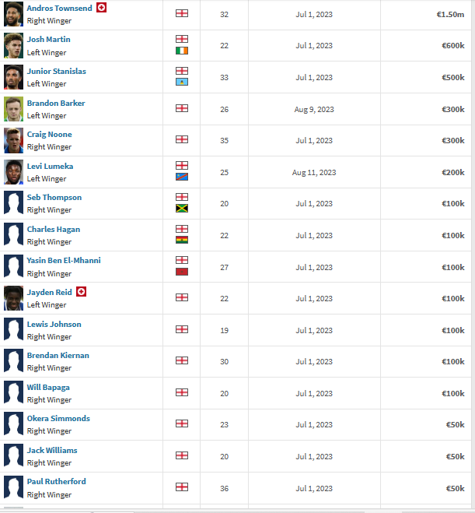The width and height of the screenshot is (475, 513).
Task: Click Levi Lumeka's portrait thumbnail
Action: pyautogui.click(x=13, y=172)
